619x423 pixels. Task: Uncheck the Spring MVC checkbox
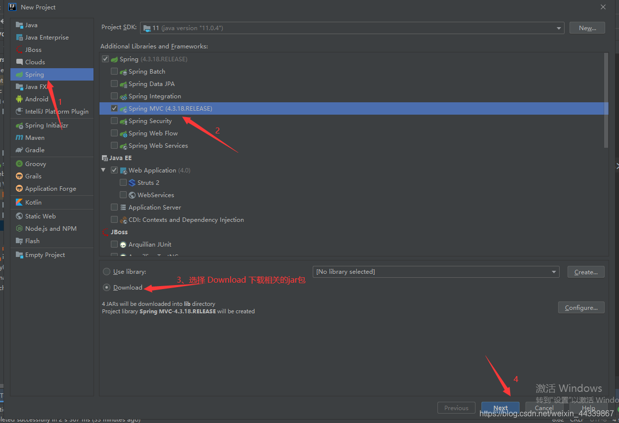[x=114, y=108]
